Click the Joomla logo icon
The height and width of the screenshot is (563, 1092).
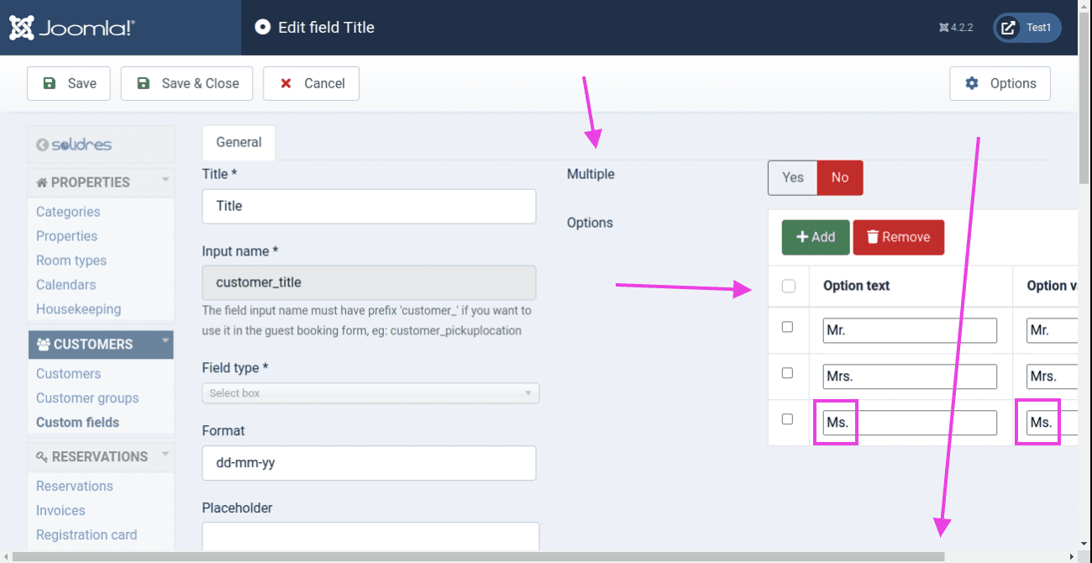[x=22, y=28]
